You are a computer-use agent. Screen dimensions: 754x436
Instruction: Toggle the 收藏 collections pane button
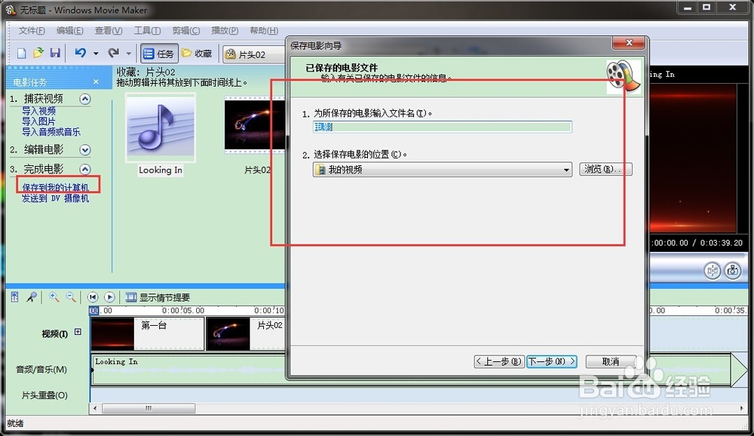click(197, 54)
